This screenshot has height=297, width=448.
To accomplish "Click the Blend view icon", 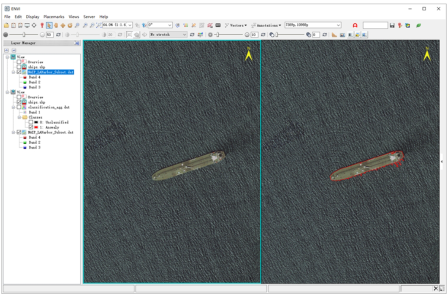I will (350, 35).
